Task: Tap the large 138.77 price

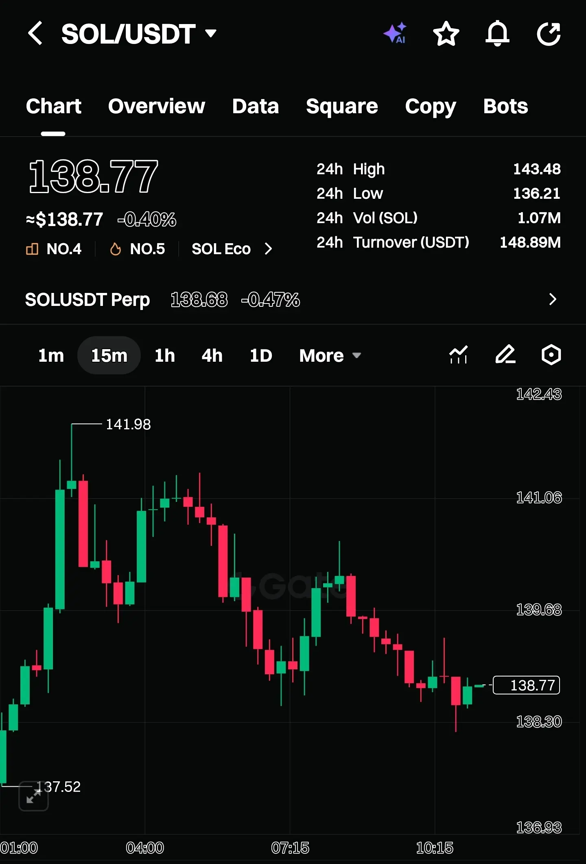Action: pyautogui.click(x=93, y=176)
